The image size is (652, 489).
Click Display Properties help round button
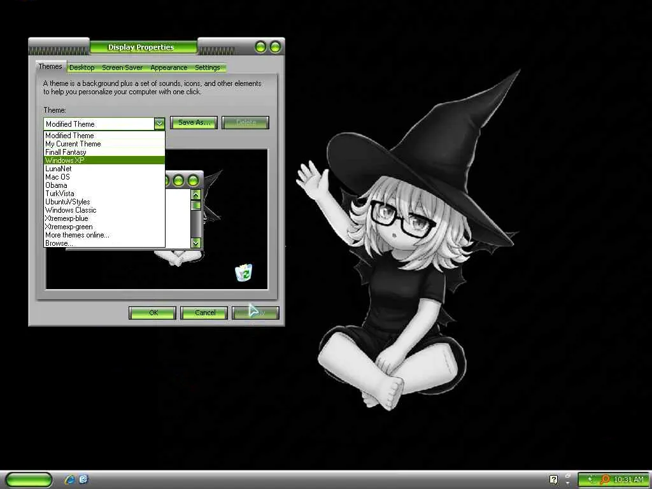click(260, 47)
